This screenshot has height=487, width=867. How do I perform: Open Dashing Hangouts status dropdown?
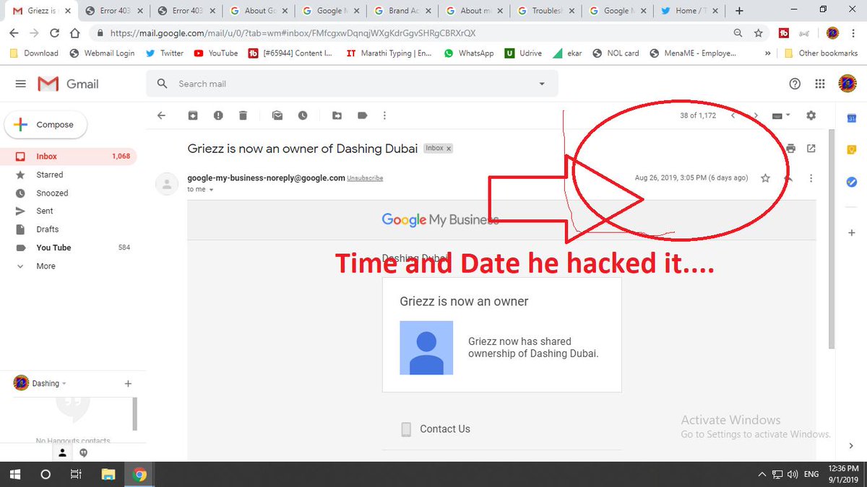coord(64,384)
